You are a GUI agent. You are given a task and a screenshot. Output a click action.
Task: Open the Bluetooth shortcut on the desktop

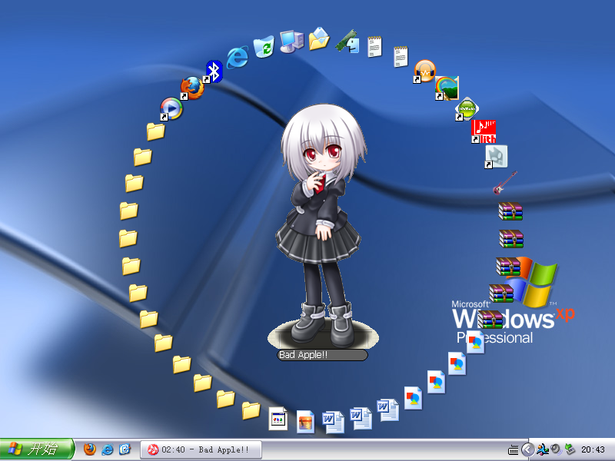point(214,71)
